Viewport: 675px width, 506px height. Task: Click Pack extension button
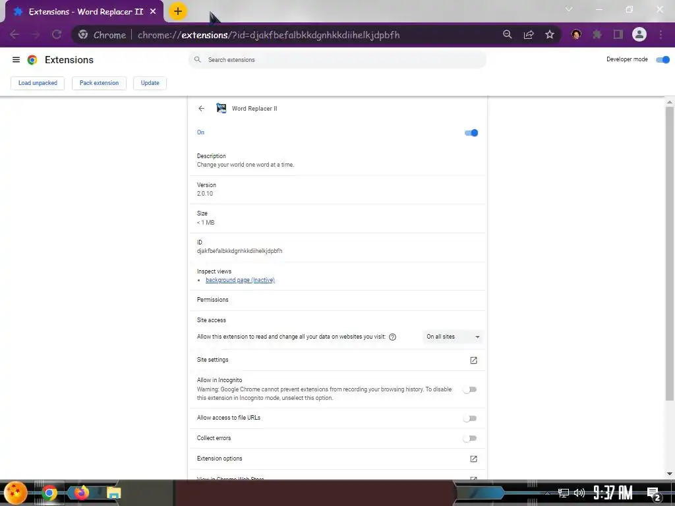click(99, 83)
